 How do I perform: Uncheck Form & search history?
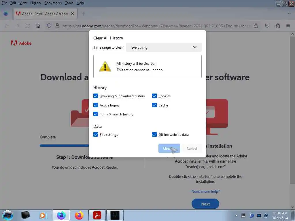pyautogui.click(x=96, y=114)
